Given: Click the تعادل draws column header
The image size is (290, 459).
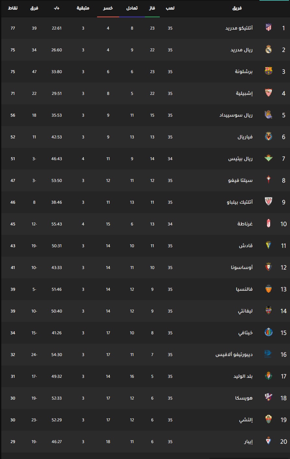Looking at the screenshot, I should [x=132, y=8].
